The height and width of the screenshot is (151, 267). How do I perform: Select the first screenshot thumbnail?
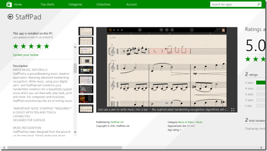[86, 31]
